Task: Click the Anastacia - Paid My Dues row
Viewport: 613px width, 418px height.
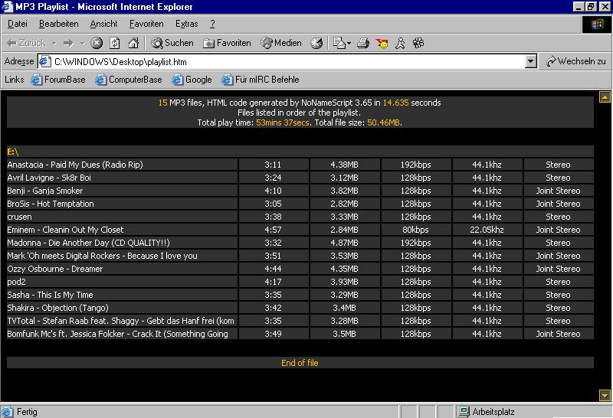Action: [300, 165]
